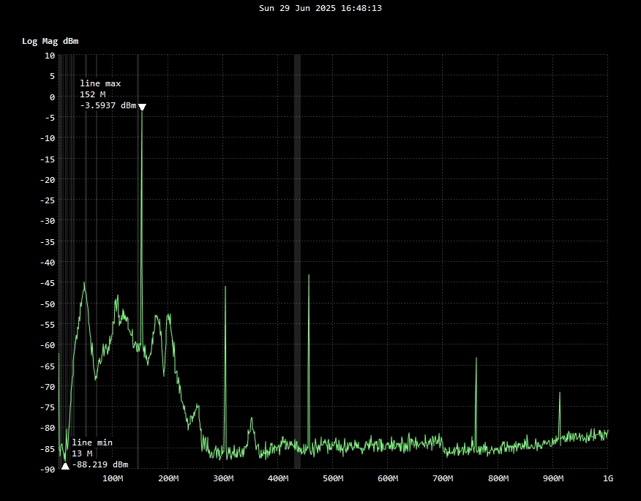Click the spike peak near 300 MHz
The width and height of the screenshot is (641, 501).
(x=225, y=288)
